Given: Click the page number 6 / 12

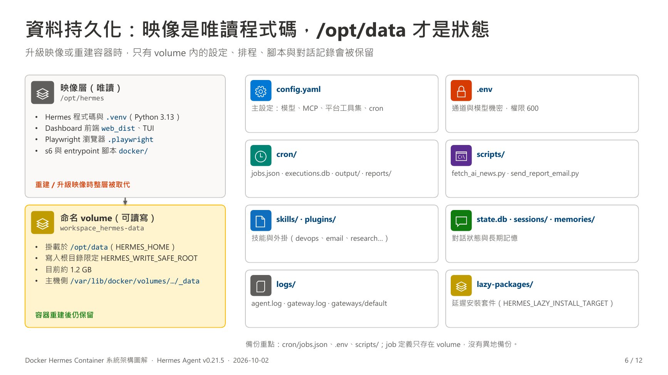Looking at the screenshot, I should coord(633,360).
